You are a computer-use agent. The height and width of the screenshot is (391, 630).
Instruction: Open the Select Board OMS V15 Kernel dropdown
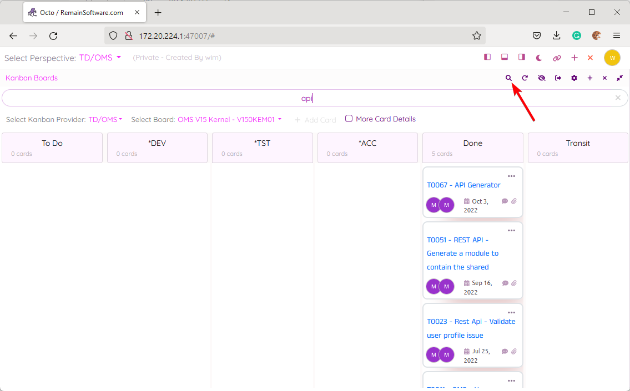(229, 119)
